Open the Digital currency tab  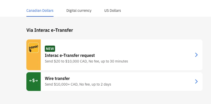coord(79,11)
